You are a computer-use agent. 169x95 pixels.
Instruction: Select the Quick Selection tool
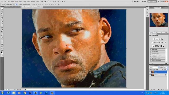tap(2, 15)
